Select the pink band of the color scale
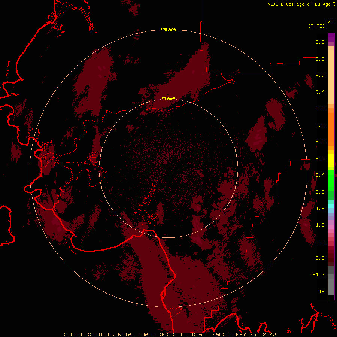This screenshot has width=337, height=337. (x=331, y=227)
